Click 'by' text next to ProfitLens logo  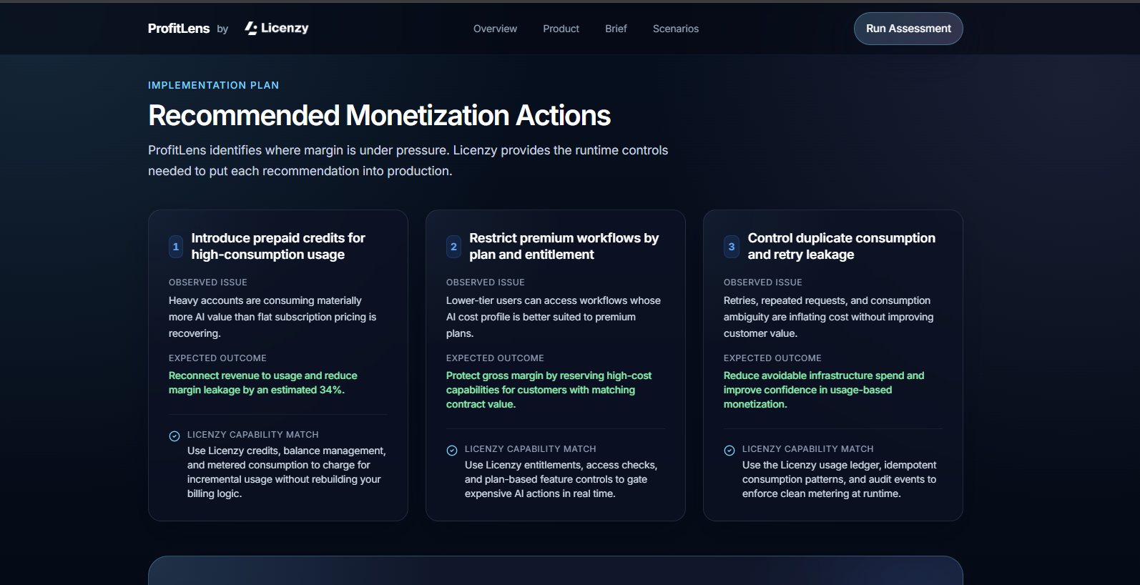click(x=222, y=29)
